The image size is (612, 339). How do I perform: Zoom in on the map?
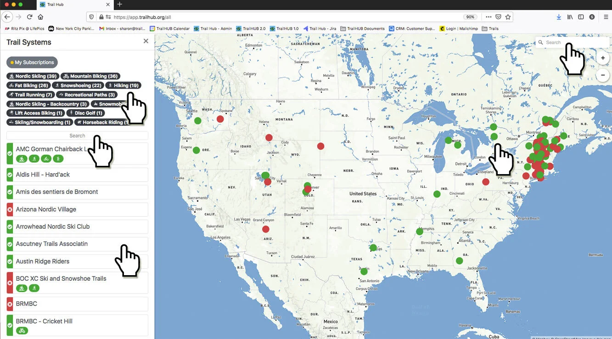point(603,58)
